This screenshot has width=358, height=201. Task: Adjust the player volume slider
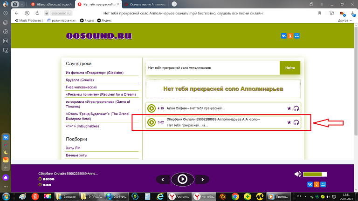(315, 174)
